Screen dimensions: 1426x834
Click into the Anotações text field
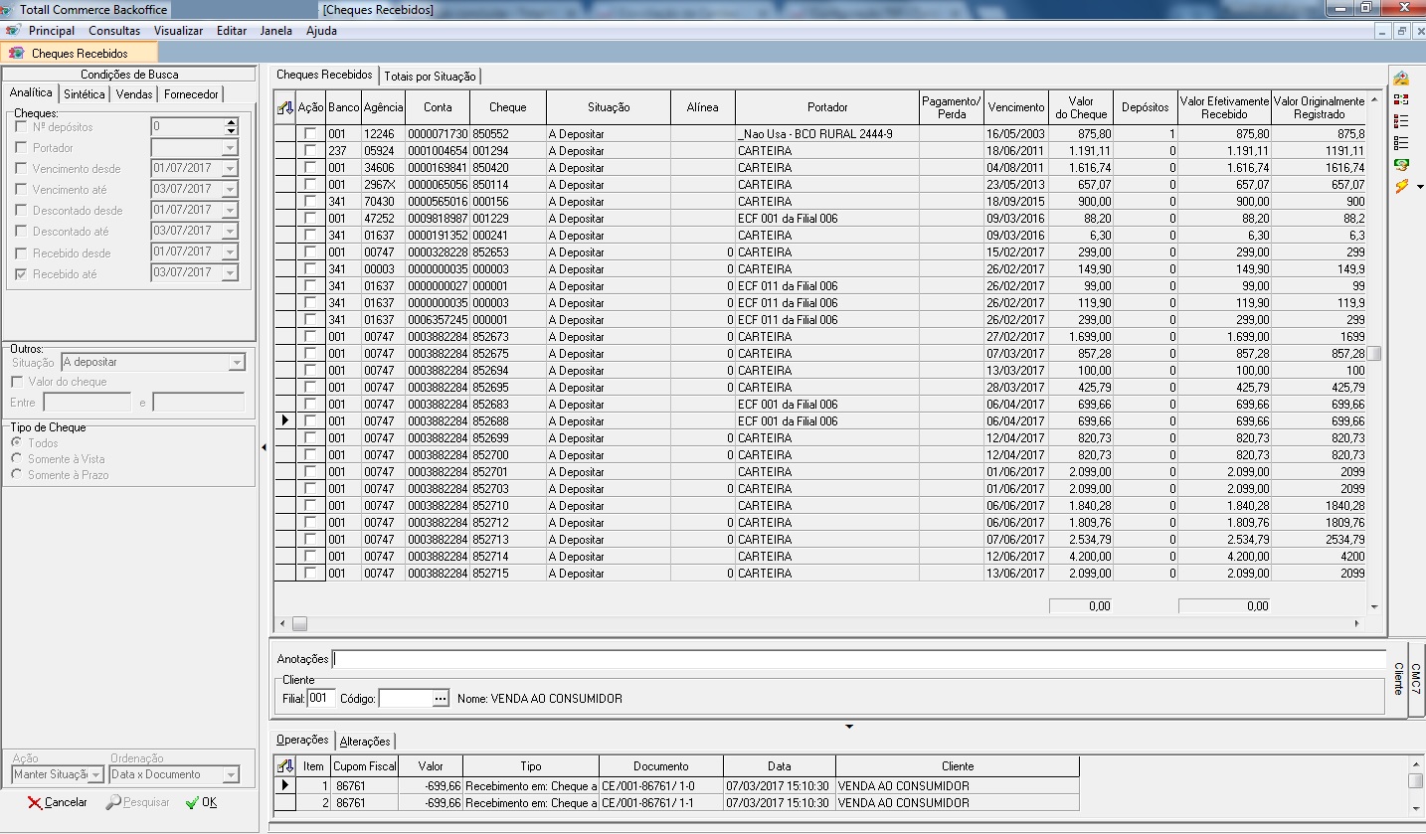(x=858, y=659)
